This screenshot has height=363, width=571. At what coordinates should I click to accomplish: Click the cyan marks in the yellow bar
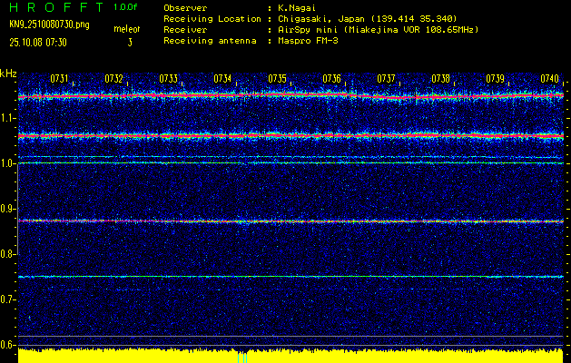coord(241,358)
